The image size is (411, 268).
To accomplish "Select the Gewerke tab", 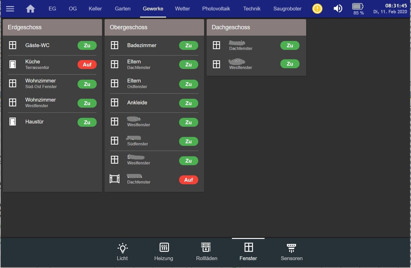I will (153, 9).
